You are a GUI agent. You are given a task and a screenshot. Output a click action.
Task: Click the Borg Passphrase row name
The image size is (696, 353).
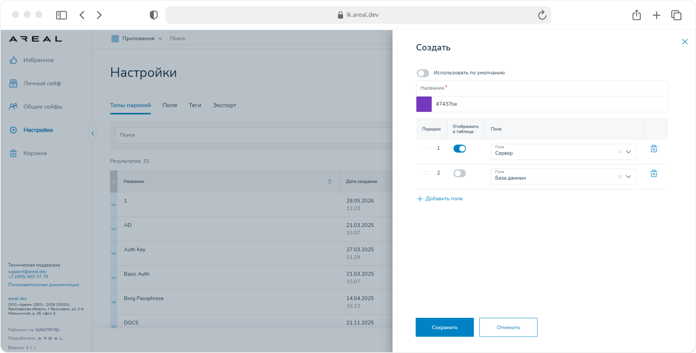tap(144, 298)
